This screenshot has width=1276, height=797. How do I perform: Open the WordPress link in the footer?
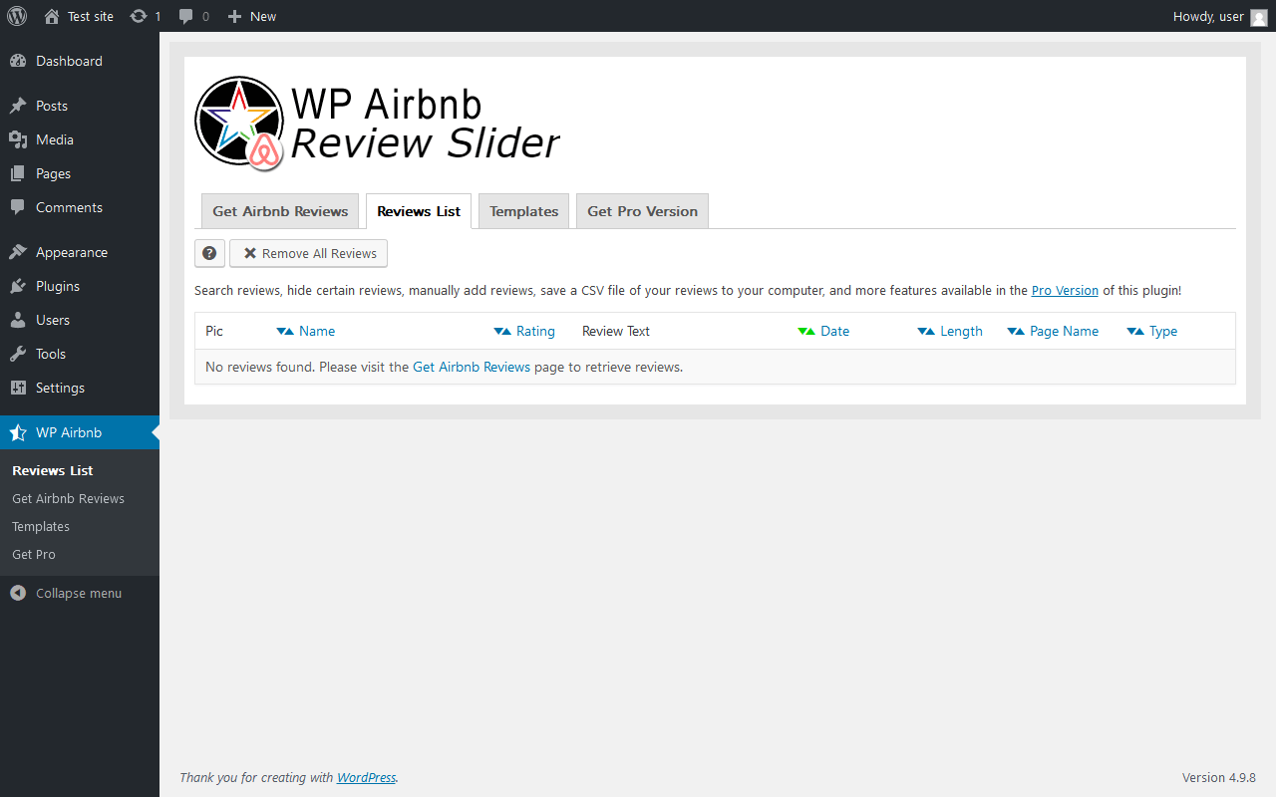tap(366, 777)
